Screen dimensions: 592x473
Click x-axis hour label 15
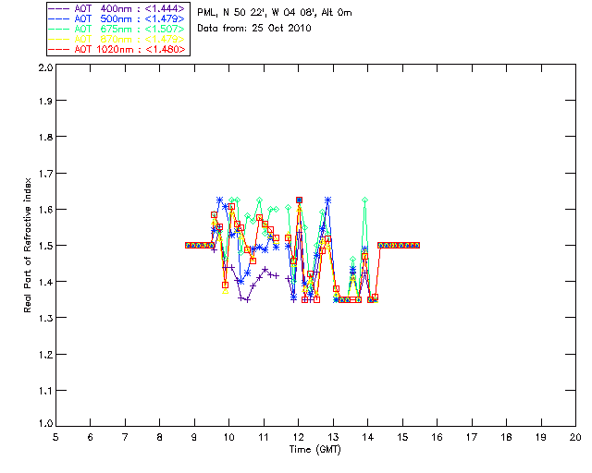402,437
